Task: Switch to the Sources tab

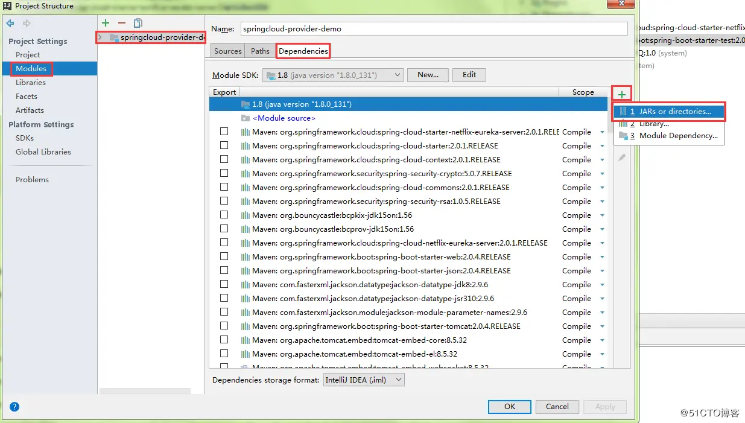Action: (x=228, y=51)
